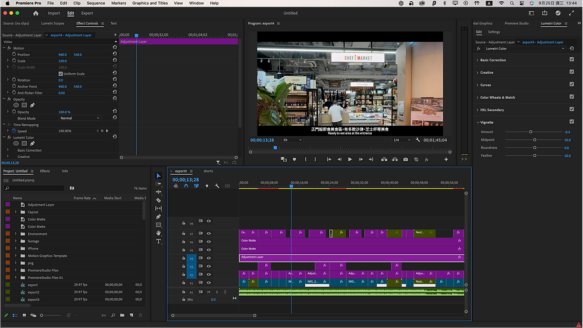
Task: Create new bin in Project panel
Action: [x=122, y=315]
